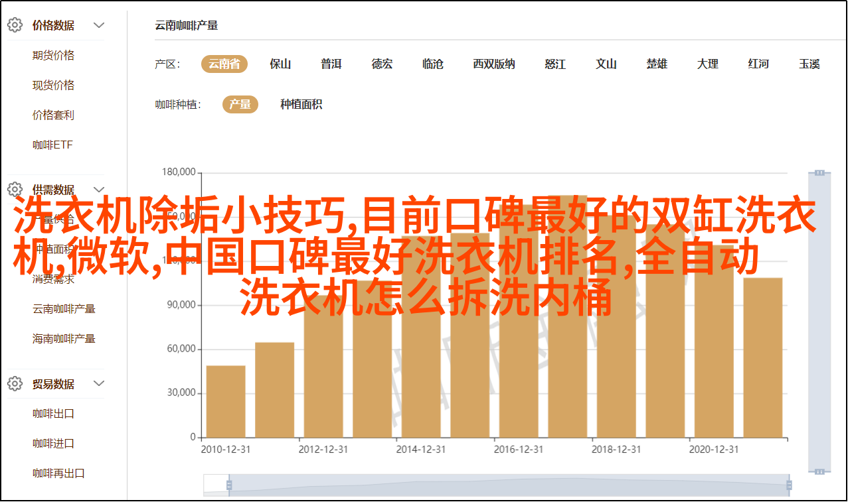Viewport: 848px width, 502px height.
Task: Filter the chart by 红河
Action: coord(758,64)
